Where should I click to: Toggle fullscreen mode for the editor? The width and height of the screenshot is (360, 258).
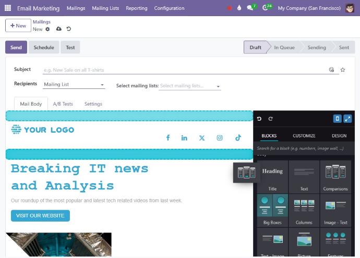coord(348,119)
